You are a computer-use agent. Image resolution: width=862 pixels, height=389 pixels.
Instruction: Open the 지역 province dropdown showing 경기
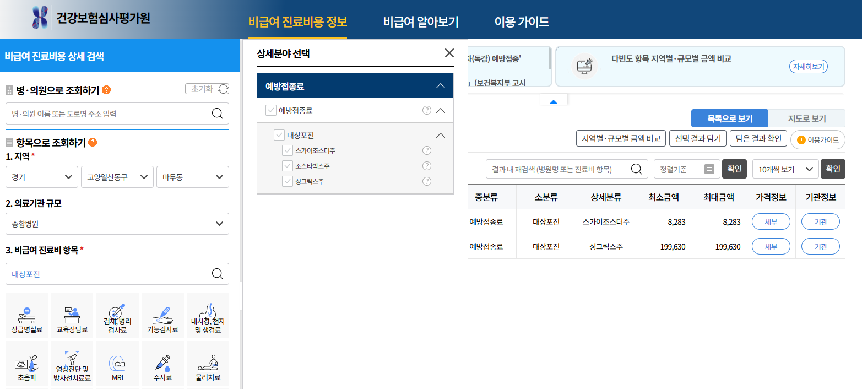click(41, 176)
